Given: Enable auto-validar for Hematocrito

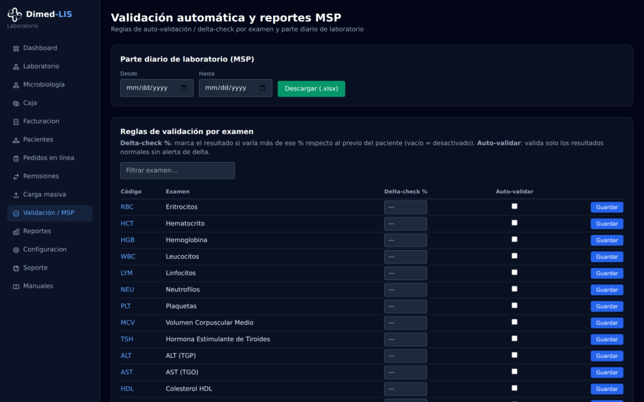Looking at the screenshot, I should click(x=514, y=223).
